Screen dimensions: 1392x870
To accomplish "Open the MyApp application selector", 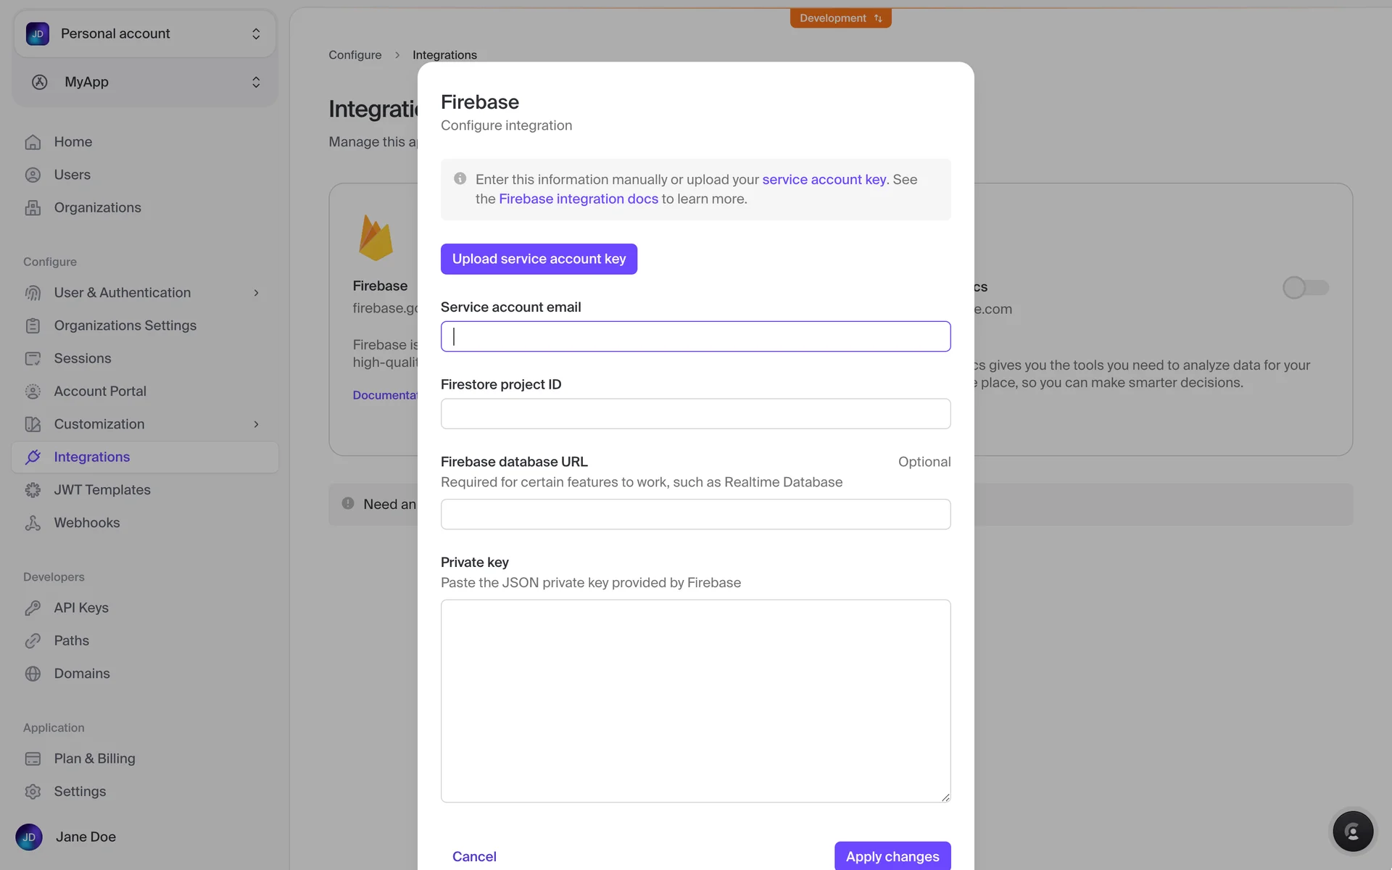I will [145, 82].
